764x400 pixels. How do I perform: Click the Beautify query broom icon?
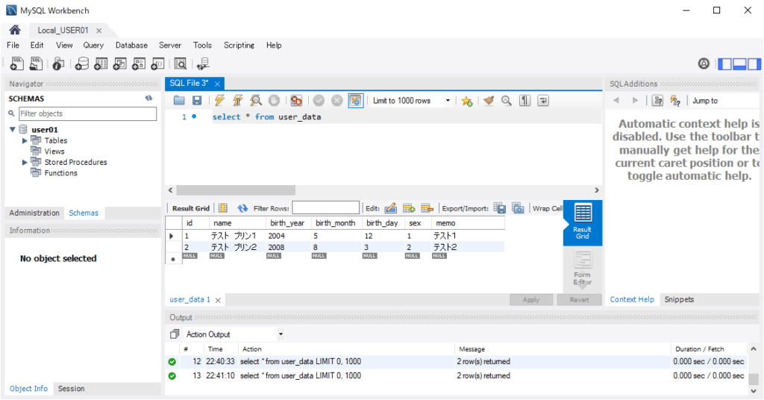point(489,101)
